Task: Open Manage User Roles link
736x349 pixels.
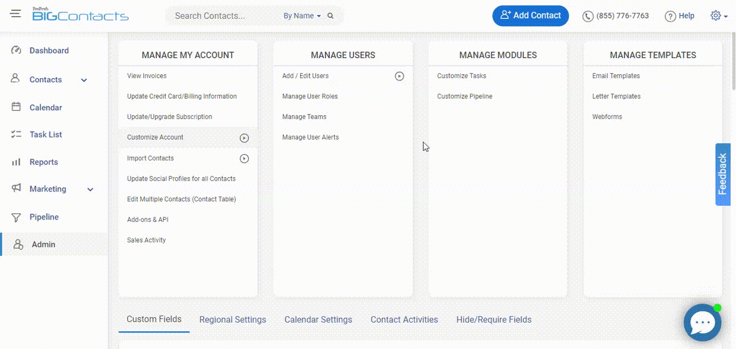Action: (310, 97)
